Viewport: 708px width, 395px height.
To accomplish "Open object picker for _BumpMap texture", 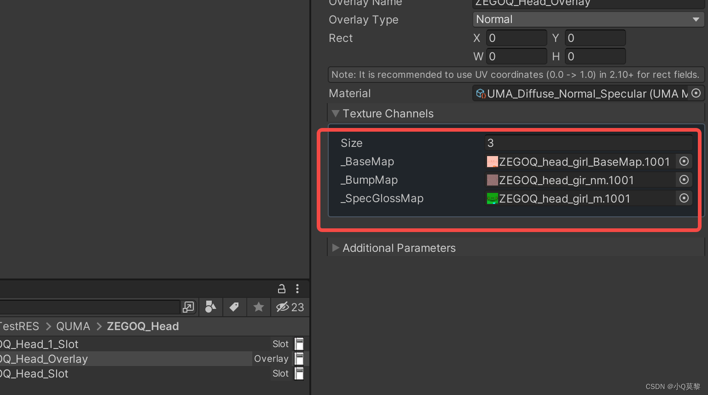I will pyautogui.click(x=684, y=180).
